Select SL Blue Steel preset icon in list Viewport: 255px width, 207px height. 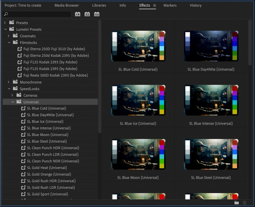point(23,141)
